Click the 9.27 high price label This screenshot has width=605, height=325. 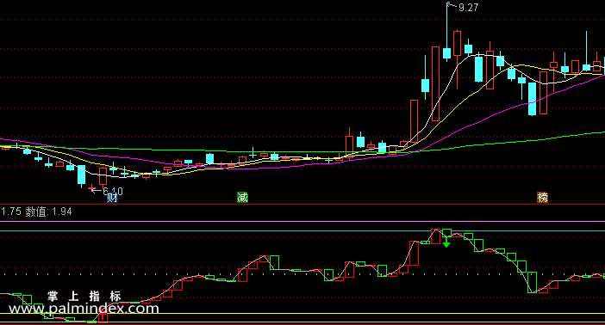(x=469, y=8)
